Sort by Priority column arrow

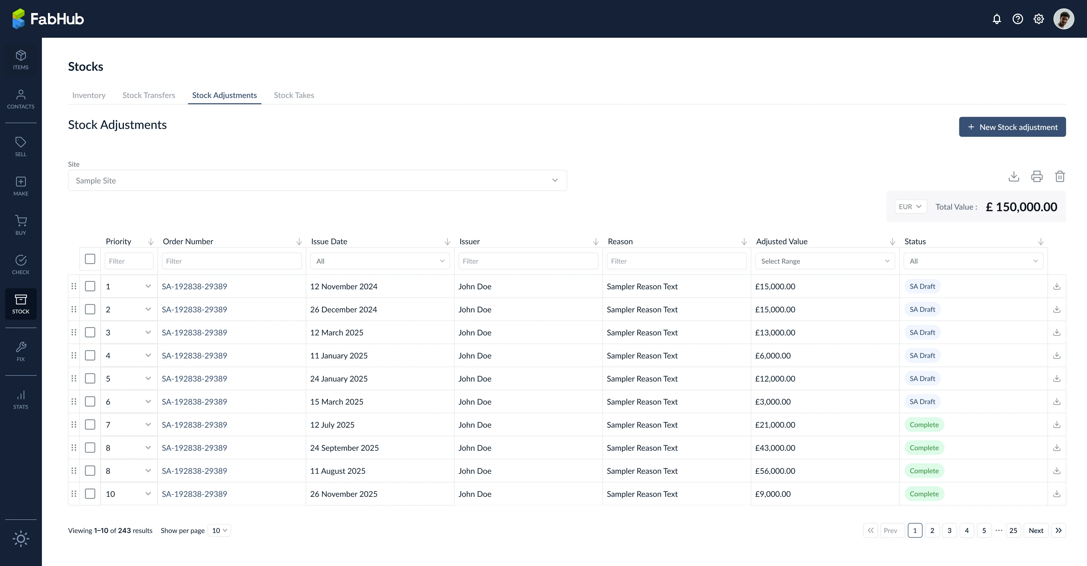point(151,241)
